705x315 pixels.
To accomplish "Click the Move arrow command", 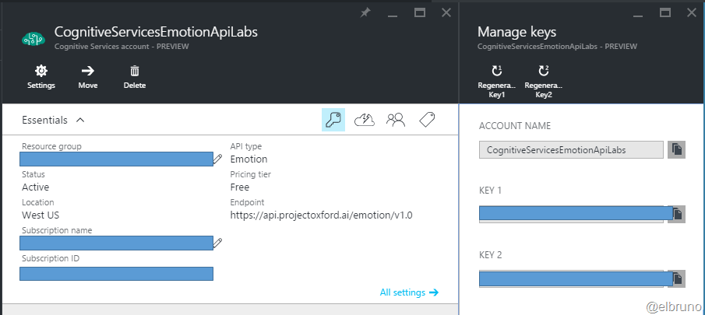I will 88,76.
